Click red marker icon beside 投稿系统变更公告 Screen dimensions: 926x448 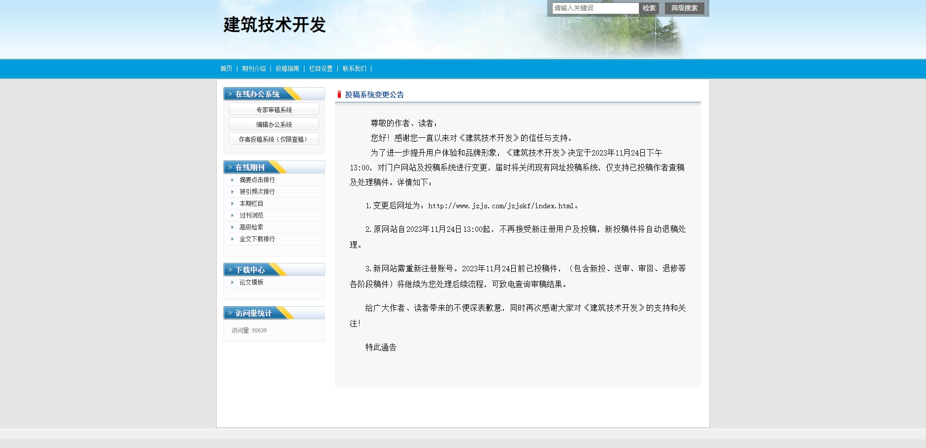click(x=339, y=94)
